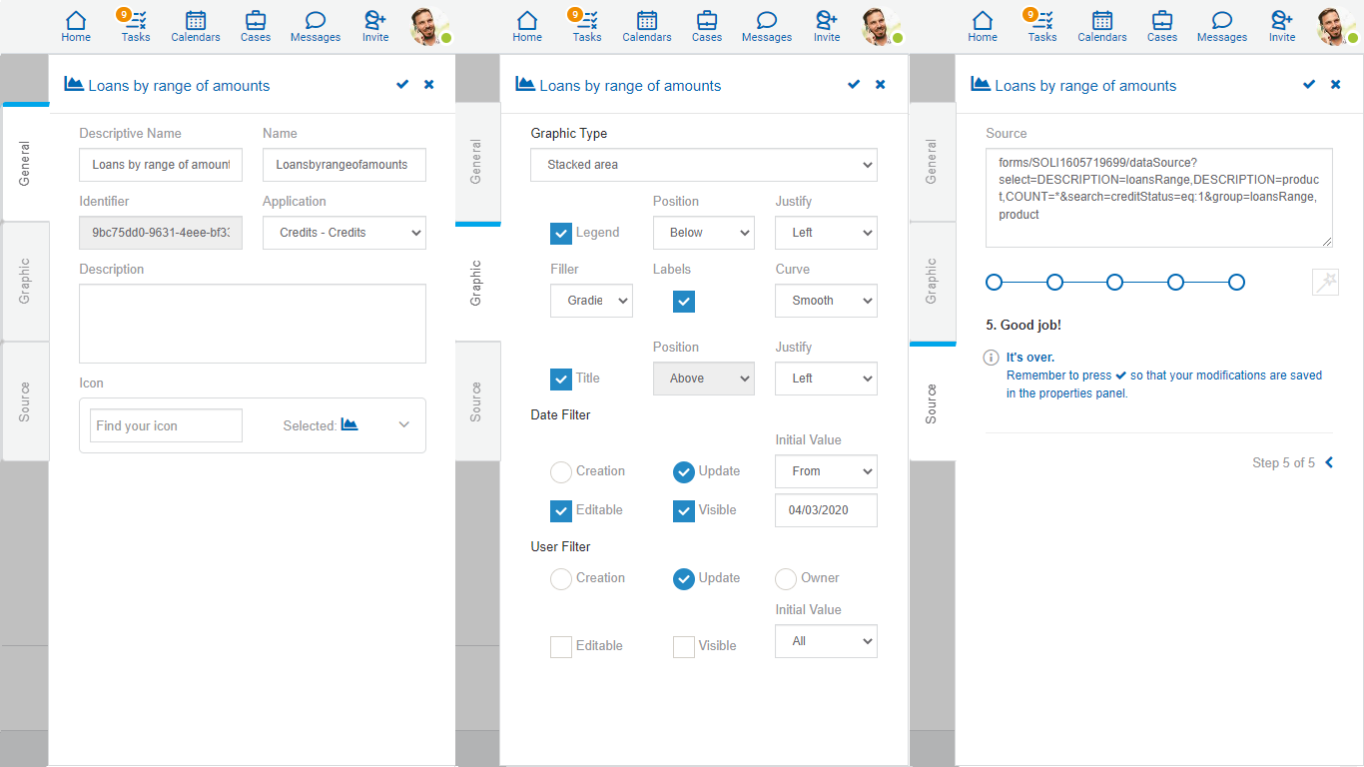Select the Owner radio button in User Filter

[x=786, y=578]
